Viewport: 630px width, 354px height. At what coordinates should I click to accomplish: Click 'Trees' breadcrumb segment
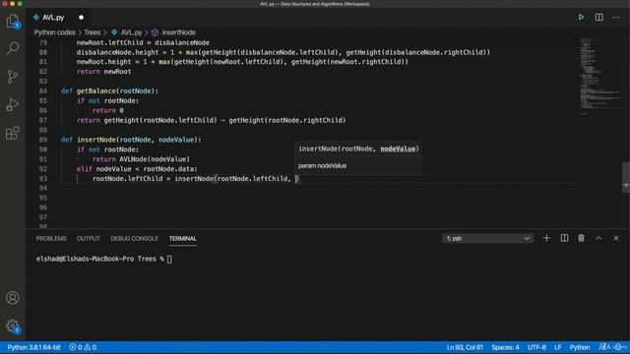point(92,32)
